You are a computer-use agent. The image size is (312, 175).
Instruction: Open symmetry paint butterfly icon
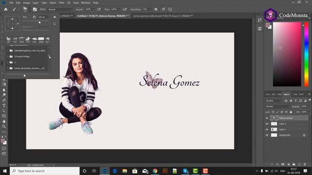[x=170, y=9]
